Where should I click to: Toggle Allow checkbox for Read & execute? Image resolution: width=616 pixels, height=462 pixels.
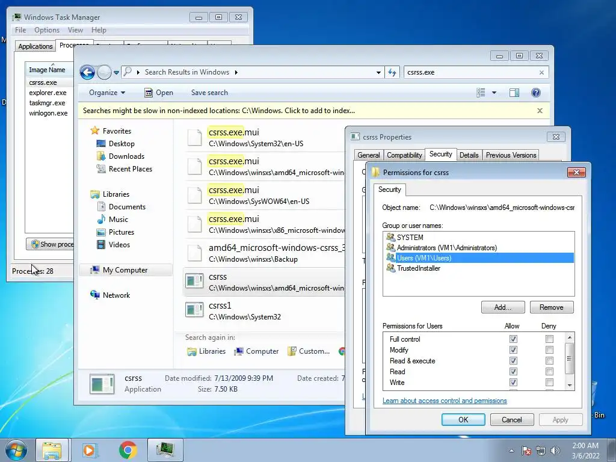[x=513, y=361]
